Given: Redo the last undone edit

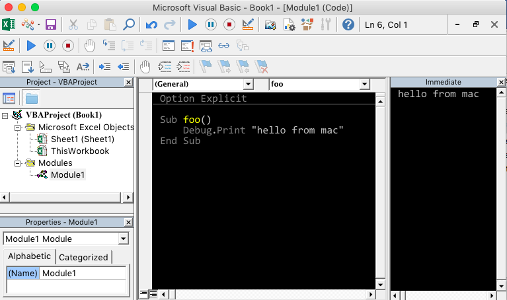Looking at the screenshot, I should click(170, 24).
